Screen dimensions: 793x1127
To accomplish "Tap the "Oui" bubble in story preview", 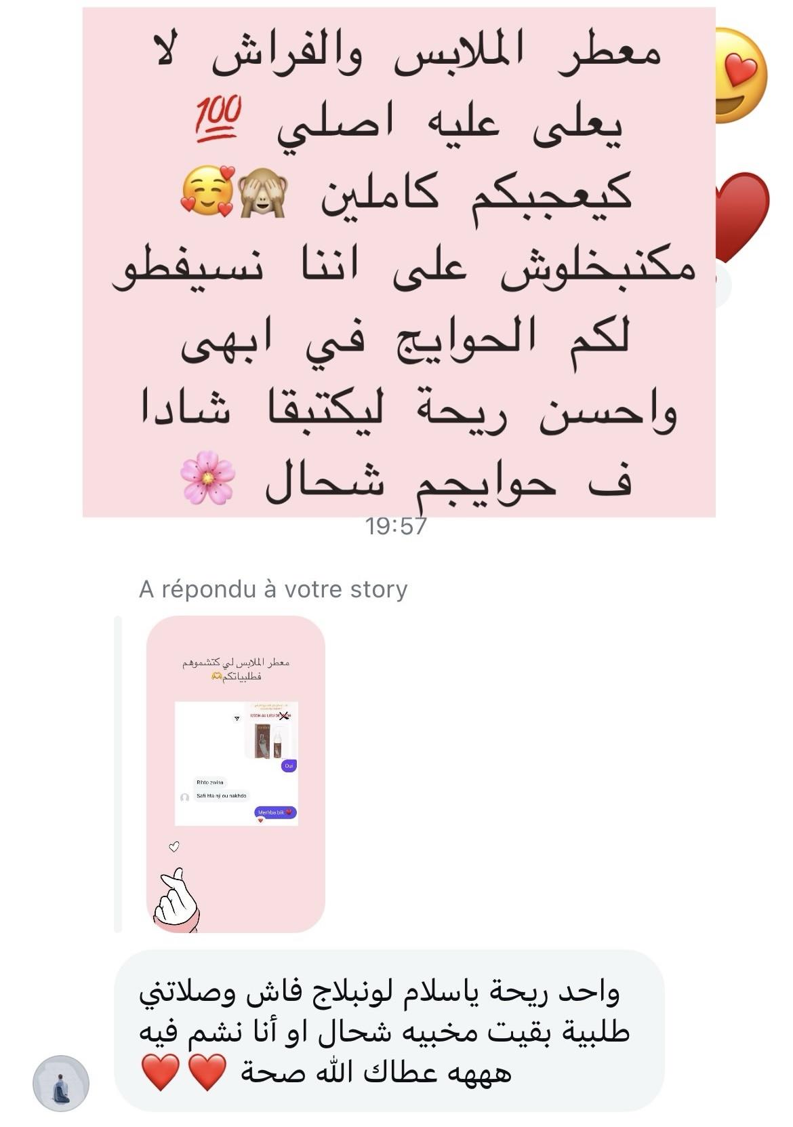I will pos(289,766).
